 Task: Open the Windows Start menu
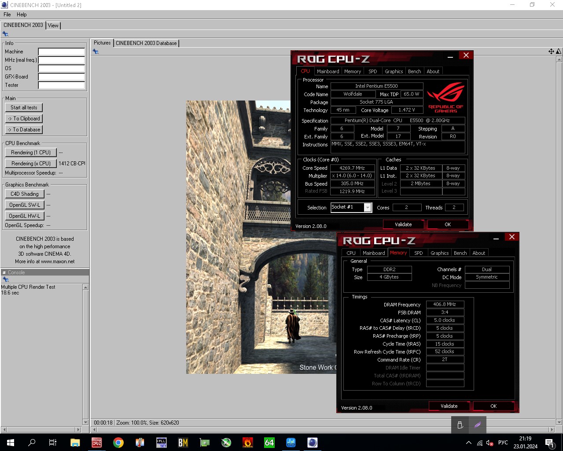click(11, 442)
